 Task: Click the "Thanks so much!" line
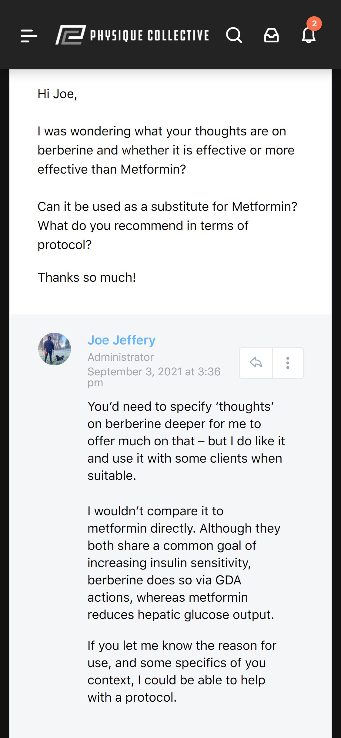coord(87,277)
